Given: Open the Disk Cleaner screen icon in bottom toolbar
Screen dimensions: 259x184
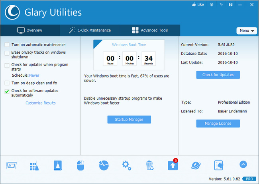Looking at the screenshot, I should (x=12, y=165).
